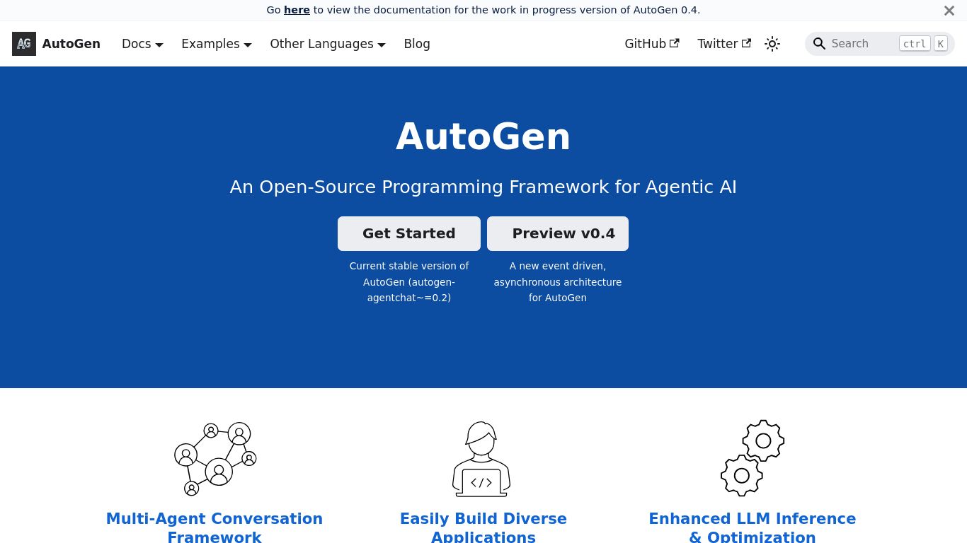Dismiss the announcement banner
The width and height of the screenshot is (967, 543).
pos(949,11)
